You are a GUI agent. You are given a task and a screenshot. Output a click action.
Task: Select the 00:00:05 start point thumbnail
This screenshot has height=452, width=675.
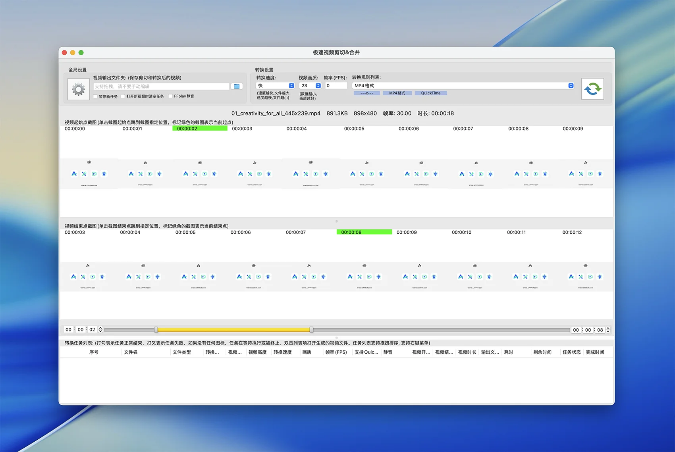pos(366,173)
